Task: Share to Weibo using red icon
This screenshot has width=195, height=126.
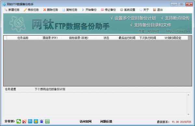Action: 24,121
